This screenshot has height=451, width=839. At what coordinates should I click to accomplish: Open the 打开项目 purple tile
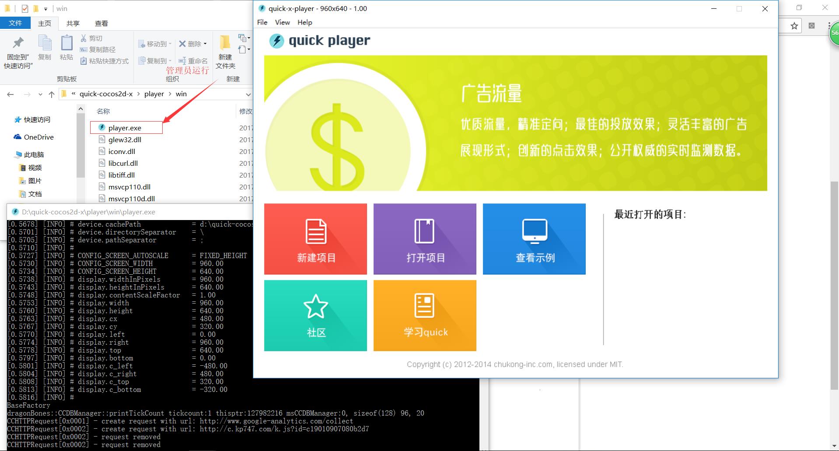[425, 239]
